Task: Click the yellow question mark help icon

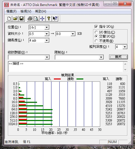Action: (x=49, y=18)
